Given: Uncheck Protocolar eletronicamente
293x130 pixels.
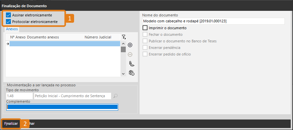Looking at the screenshot, I should point(9,22).
